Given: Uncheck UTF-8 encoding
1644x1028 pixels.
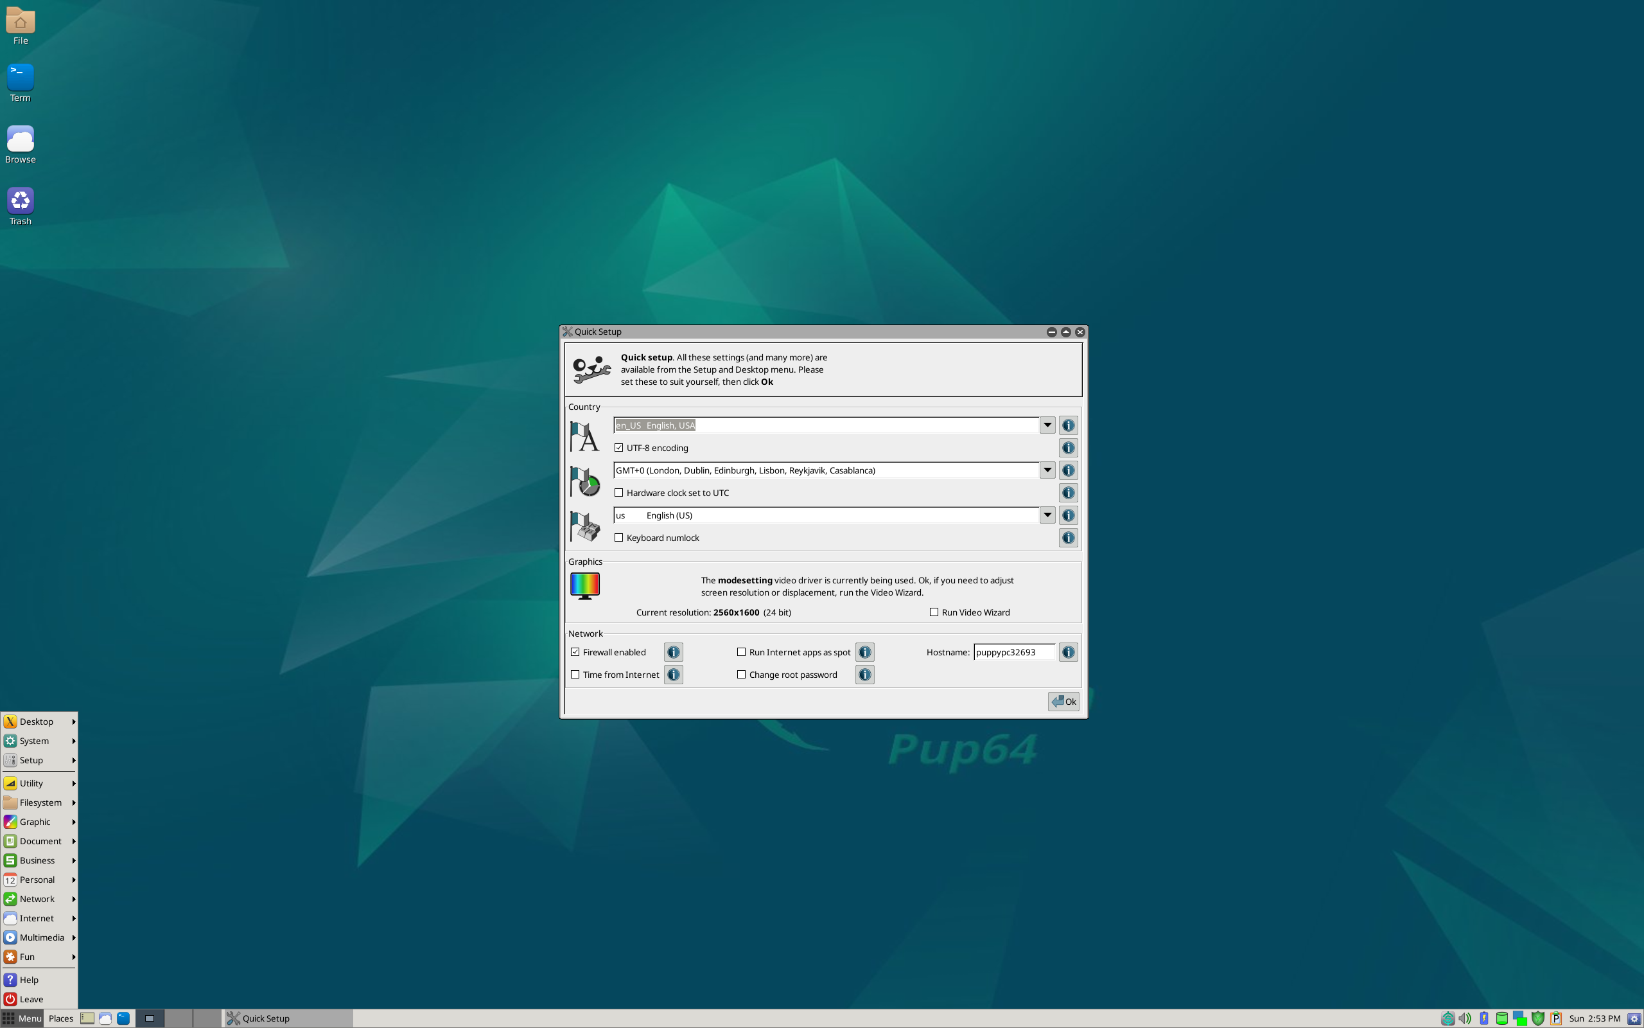Looking at the screenshot, I should (x=618, y=447).
